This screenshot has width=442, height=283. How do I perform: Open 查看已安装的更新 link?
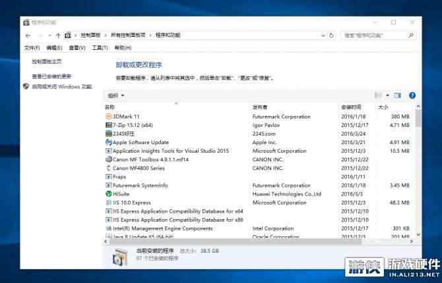pos(51,76)
